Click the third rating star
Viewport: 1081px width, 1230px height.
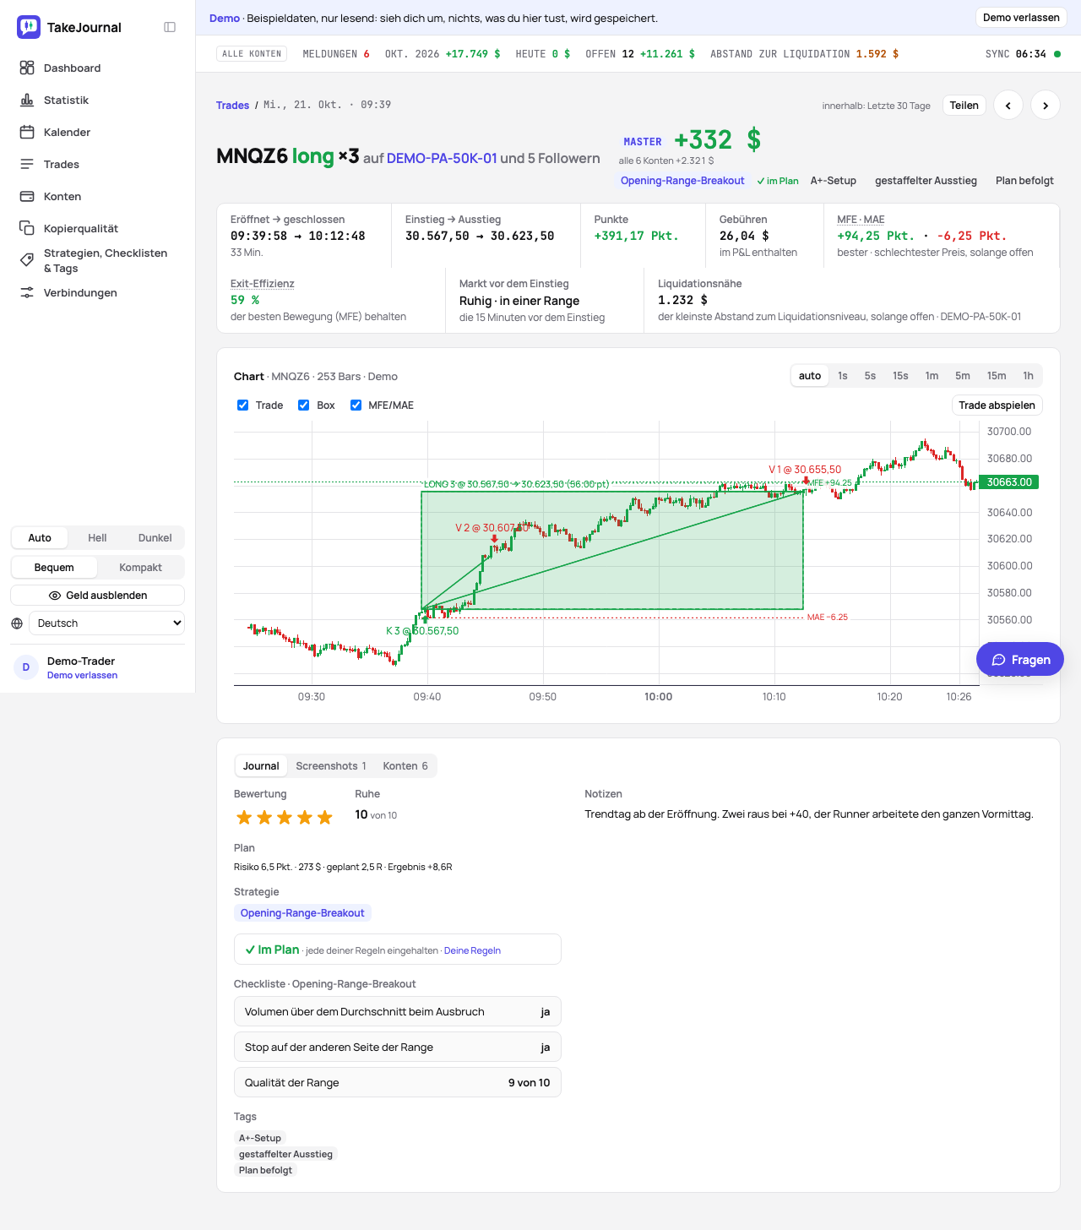pos(285,817)
